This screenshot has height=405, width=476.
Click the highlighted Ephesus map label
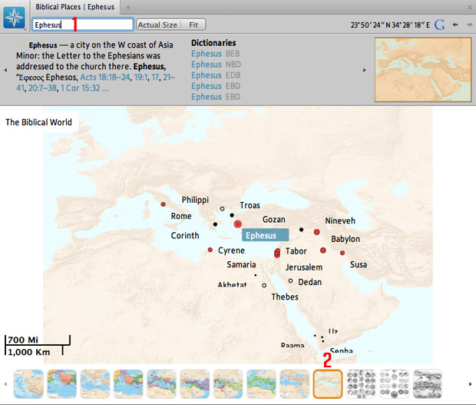coord(265,235)
